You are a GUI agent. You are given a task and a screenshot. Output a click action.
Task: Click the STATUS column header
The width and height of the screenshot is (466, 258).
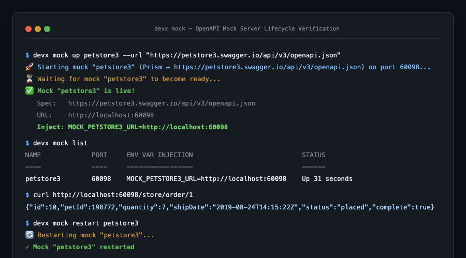click(314, 155)
